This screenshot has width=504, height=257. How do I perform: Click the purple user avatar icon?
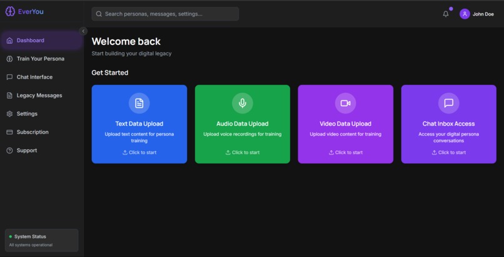[x=465, y=14]
